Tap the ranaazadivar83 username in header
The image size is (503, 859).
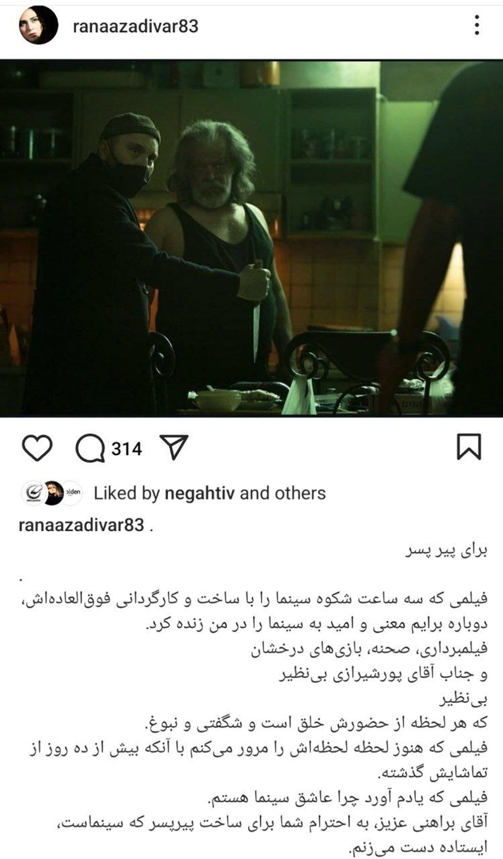(x=135, y=26)
